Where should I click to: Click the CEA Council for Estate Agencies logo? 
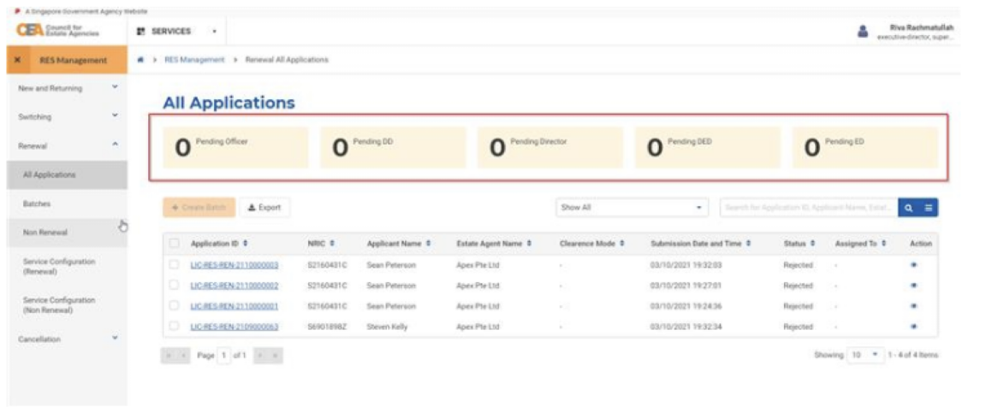[56, 31]
